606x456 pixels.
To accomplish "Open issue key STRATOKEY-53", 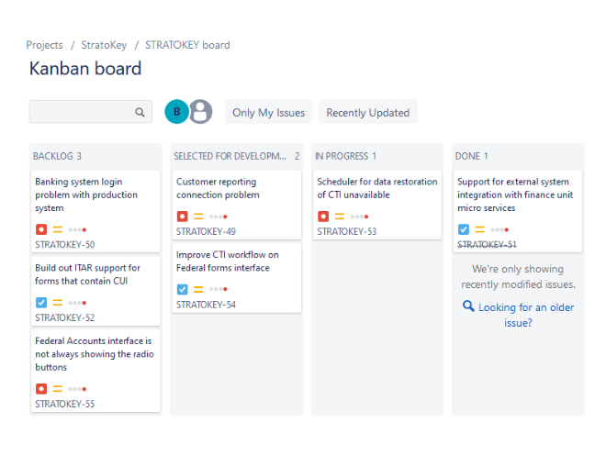I will coord(347,231).
